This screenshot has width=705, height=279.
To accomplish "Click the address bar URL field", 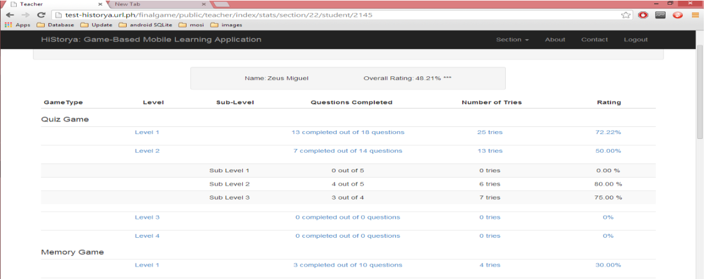I will (335, 15).
